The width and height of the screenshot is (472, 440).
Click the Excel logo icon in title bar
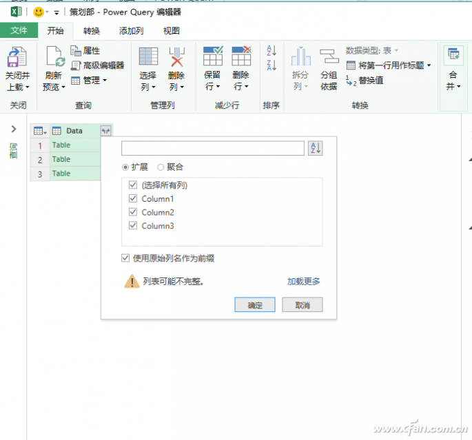17,12
